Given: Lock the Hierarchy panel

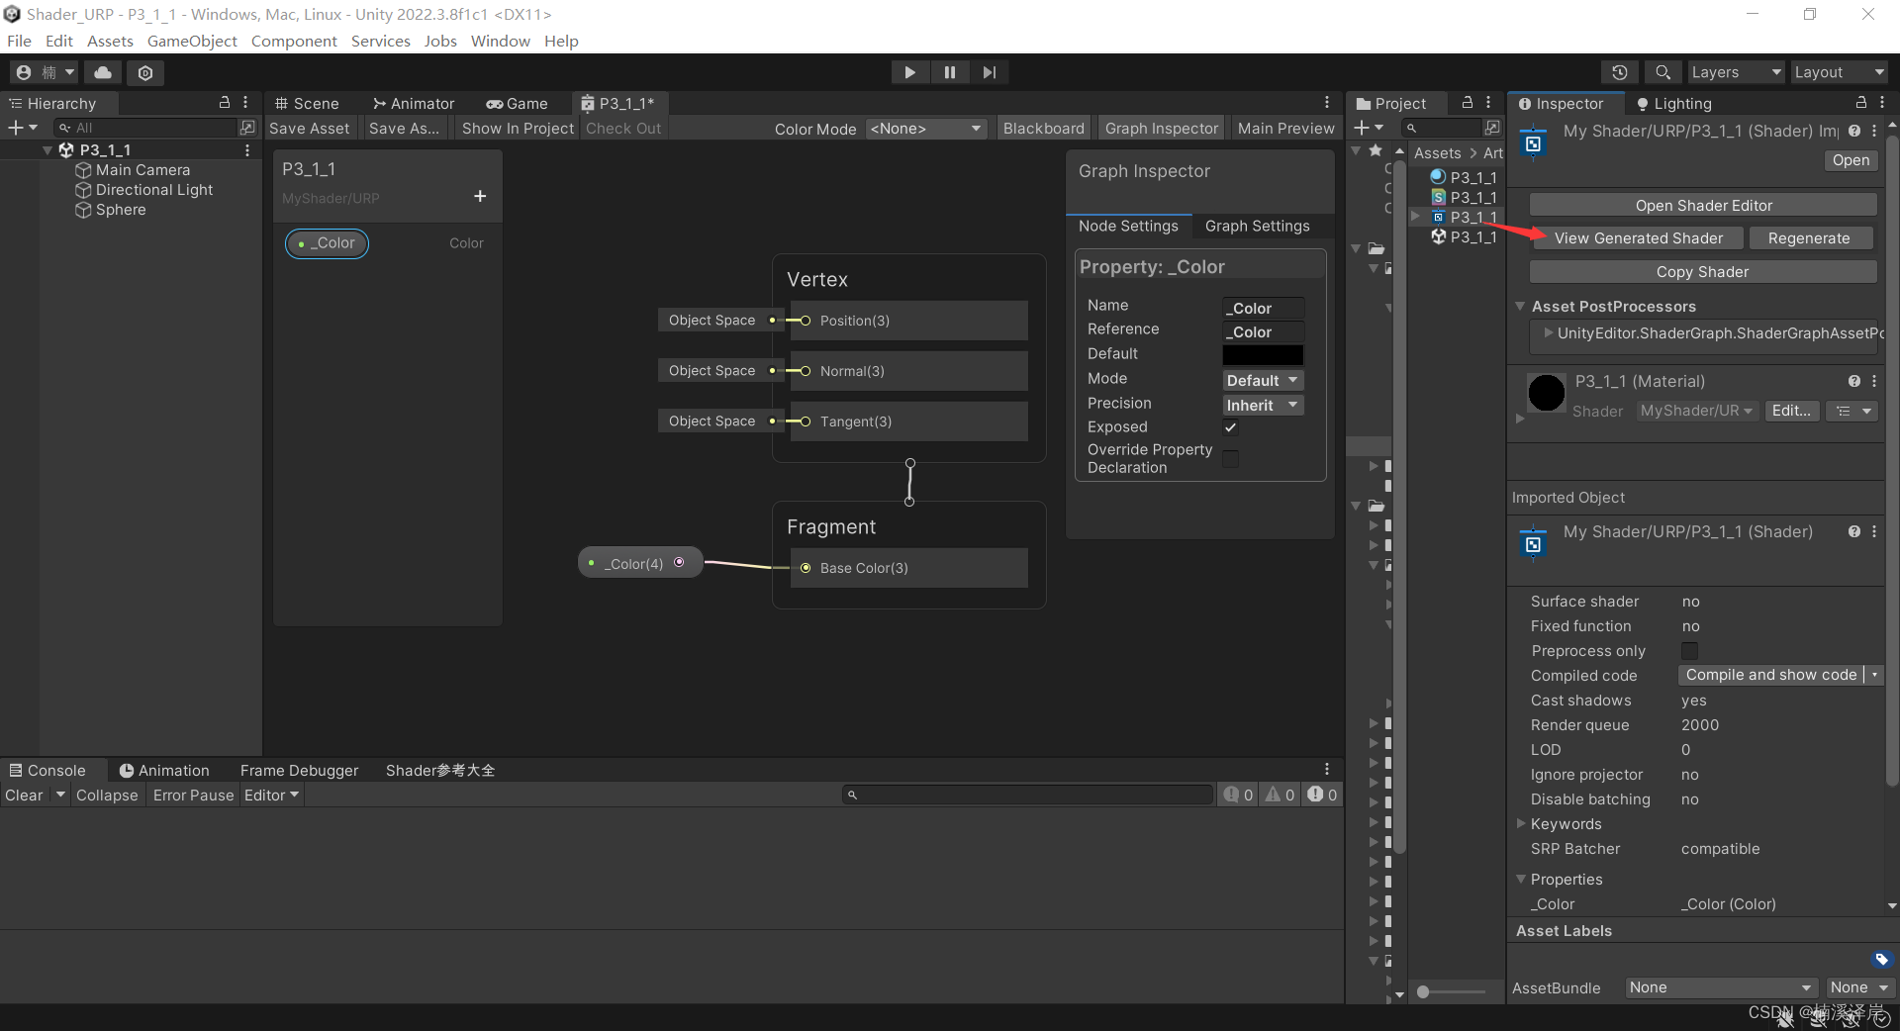Looking at the screenshot, I should pos(225,103).
